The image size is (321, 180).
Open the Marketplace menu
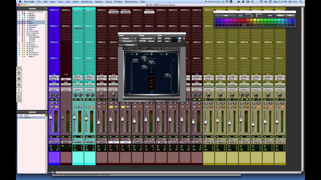pyautogui.click(x=131, y=2)
